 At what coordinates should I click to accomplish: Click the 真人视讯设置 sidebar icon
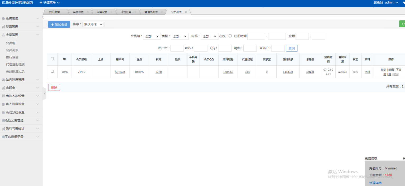4,104
